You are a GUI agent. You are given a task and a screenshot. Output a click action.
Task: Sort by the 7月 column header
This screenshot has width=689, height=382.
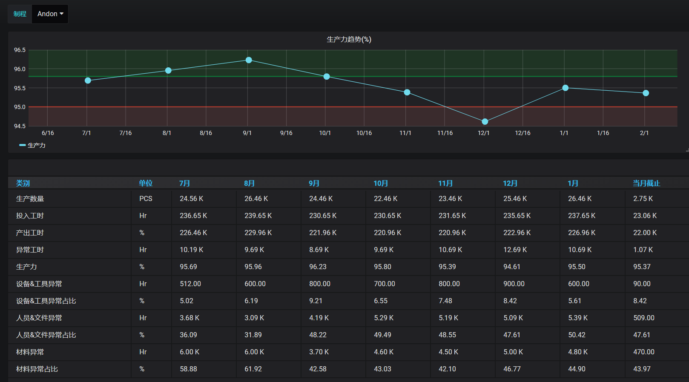(x=184, y=184)
